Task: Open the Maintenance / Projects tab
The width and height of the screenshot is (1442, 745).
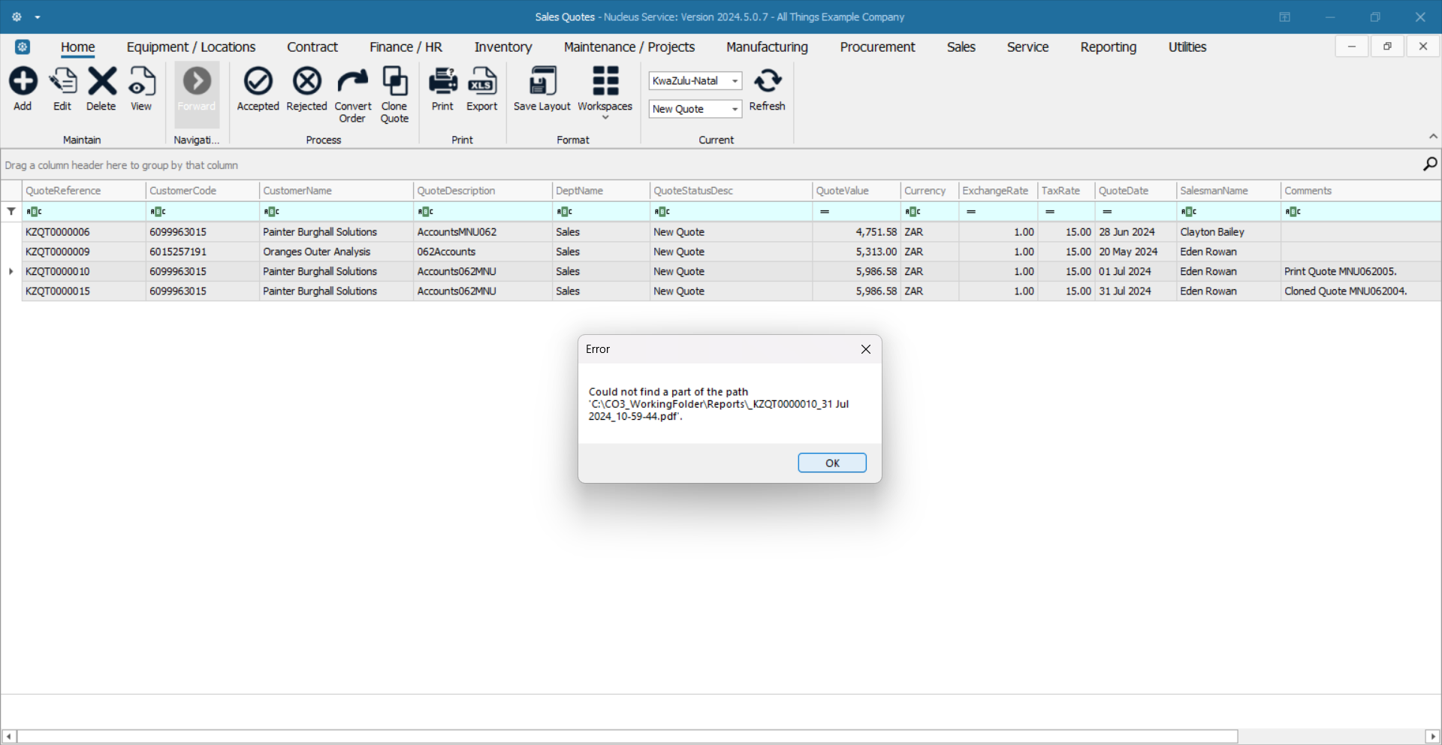Action: [629, 47]
